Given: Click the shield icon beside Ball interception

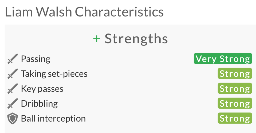Looking at the screenshot, I should pyautogui.click(x=12, y=118).
